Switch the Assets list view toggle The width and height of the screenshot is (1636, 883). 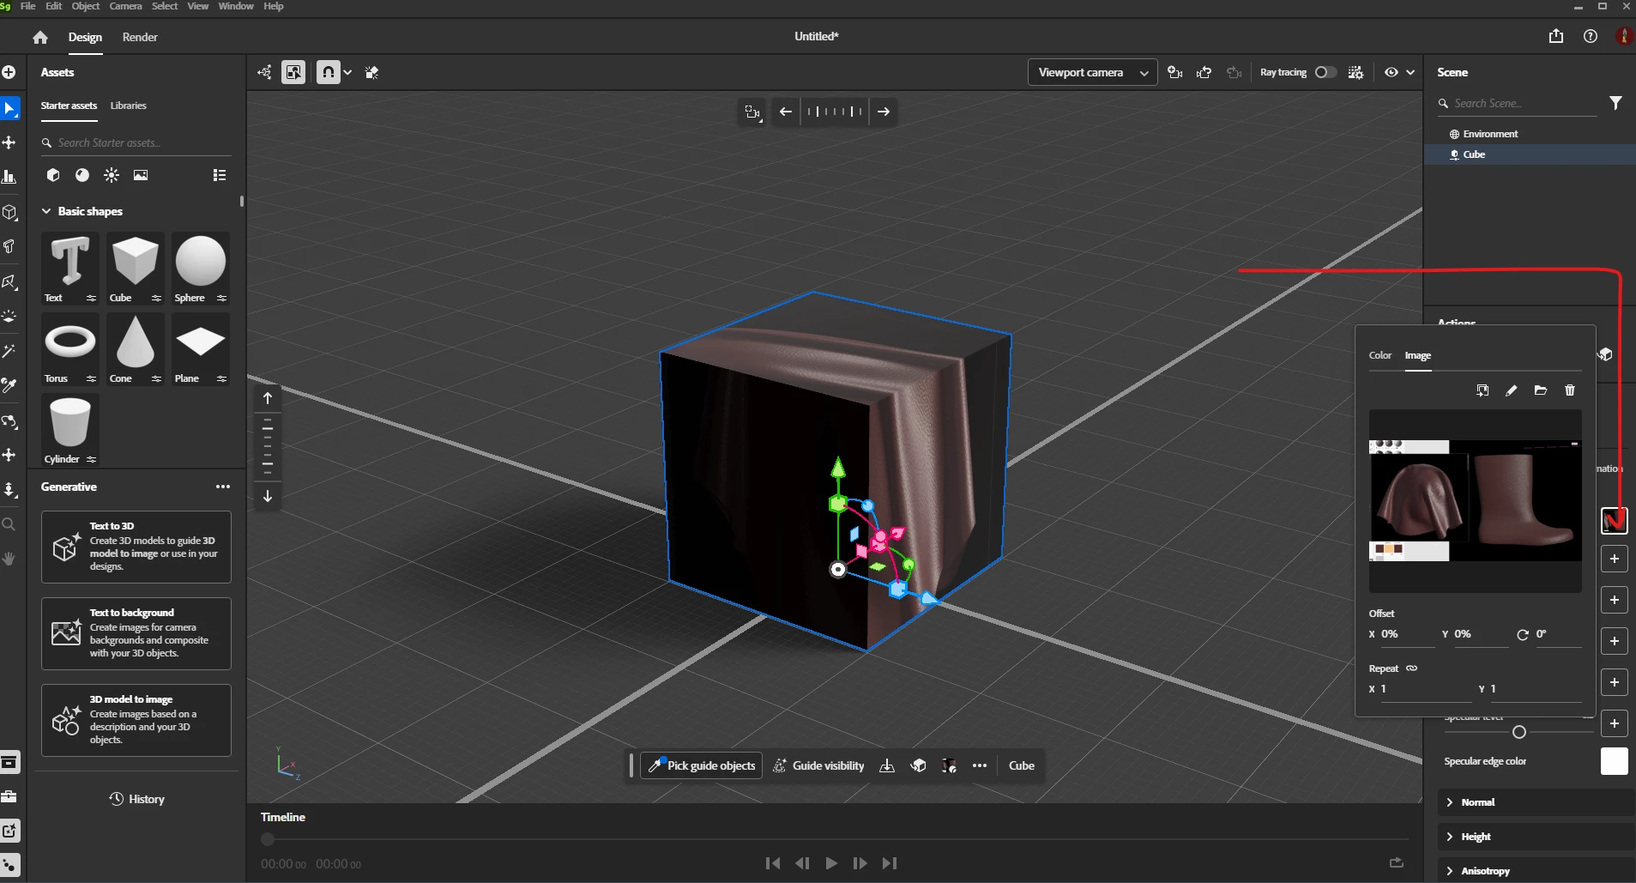[220, 175]
